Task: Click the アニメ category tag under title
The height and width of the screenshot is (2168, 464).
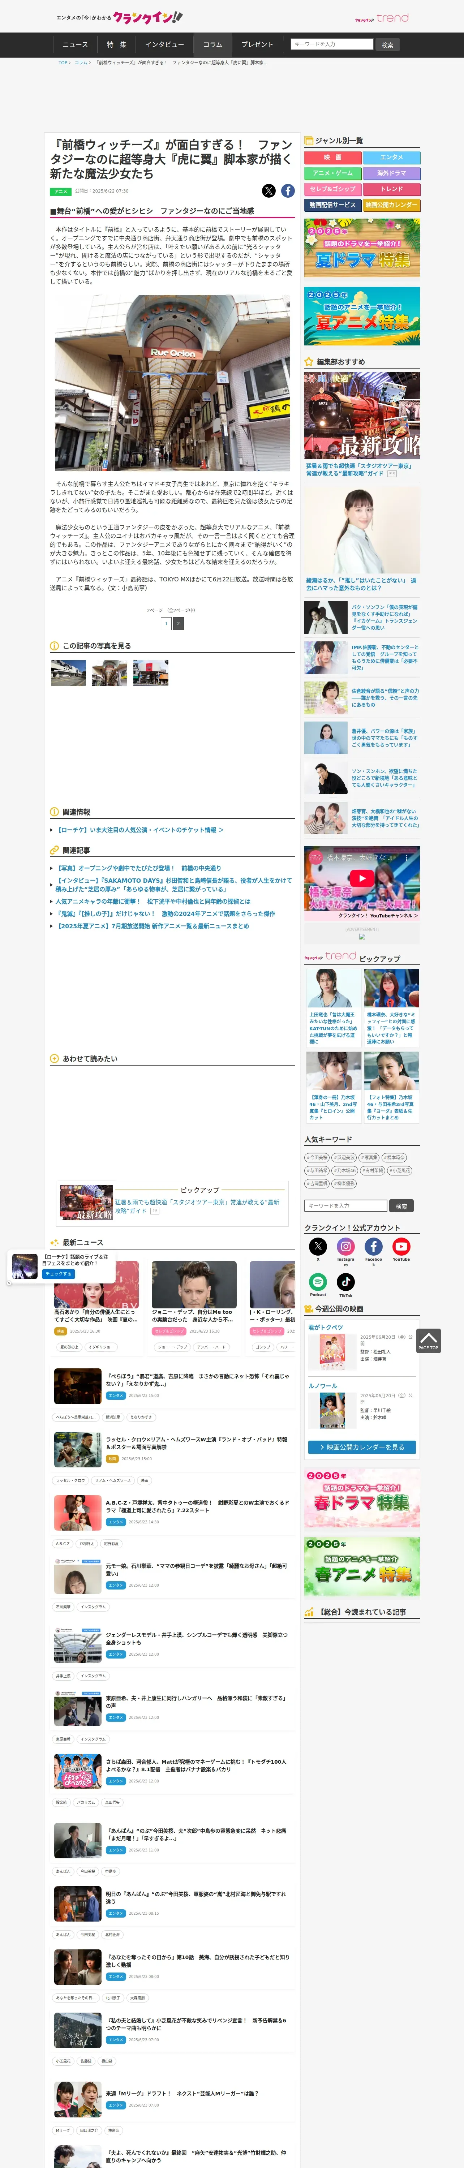Action: pos(61,191)
